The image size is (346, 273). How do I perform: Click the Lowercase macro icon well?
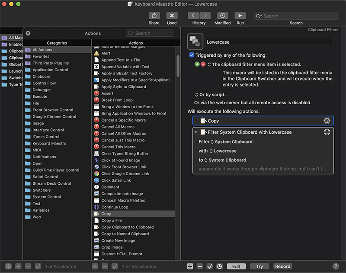pyautogui.click(x=195, y=42)
